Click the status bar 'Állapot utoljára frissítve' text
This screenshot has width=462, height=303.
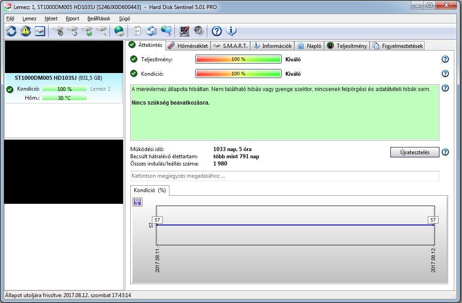[68, 295]
